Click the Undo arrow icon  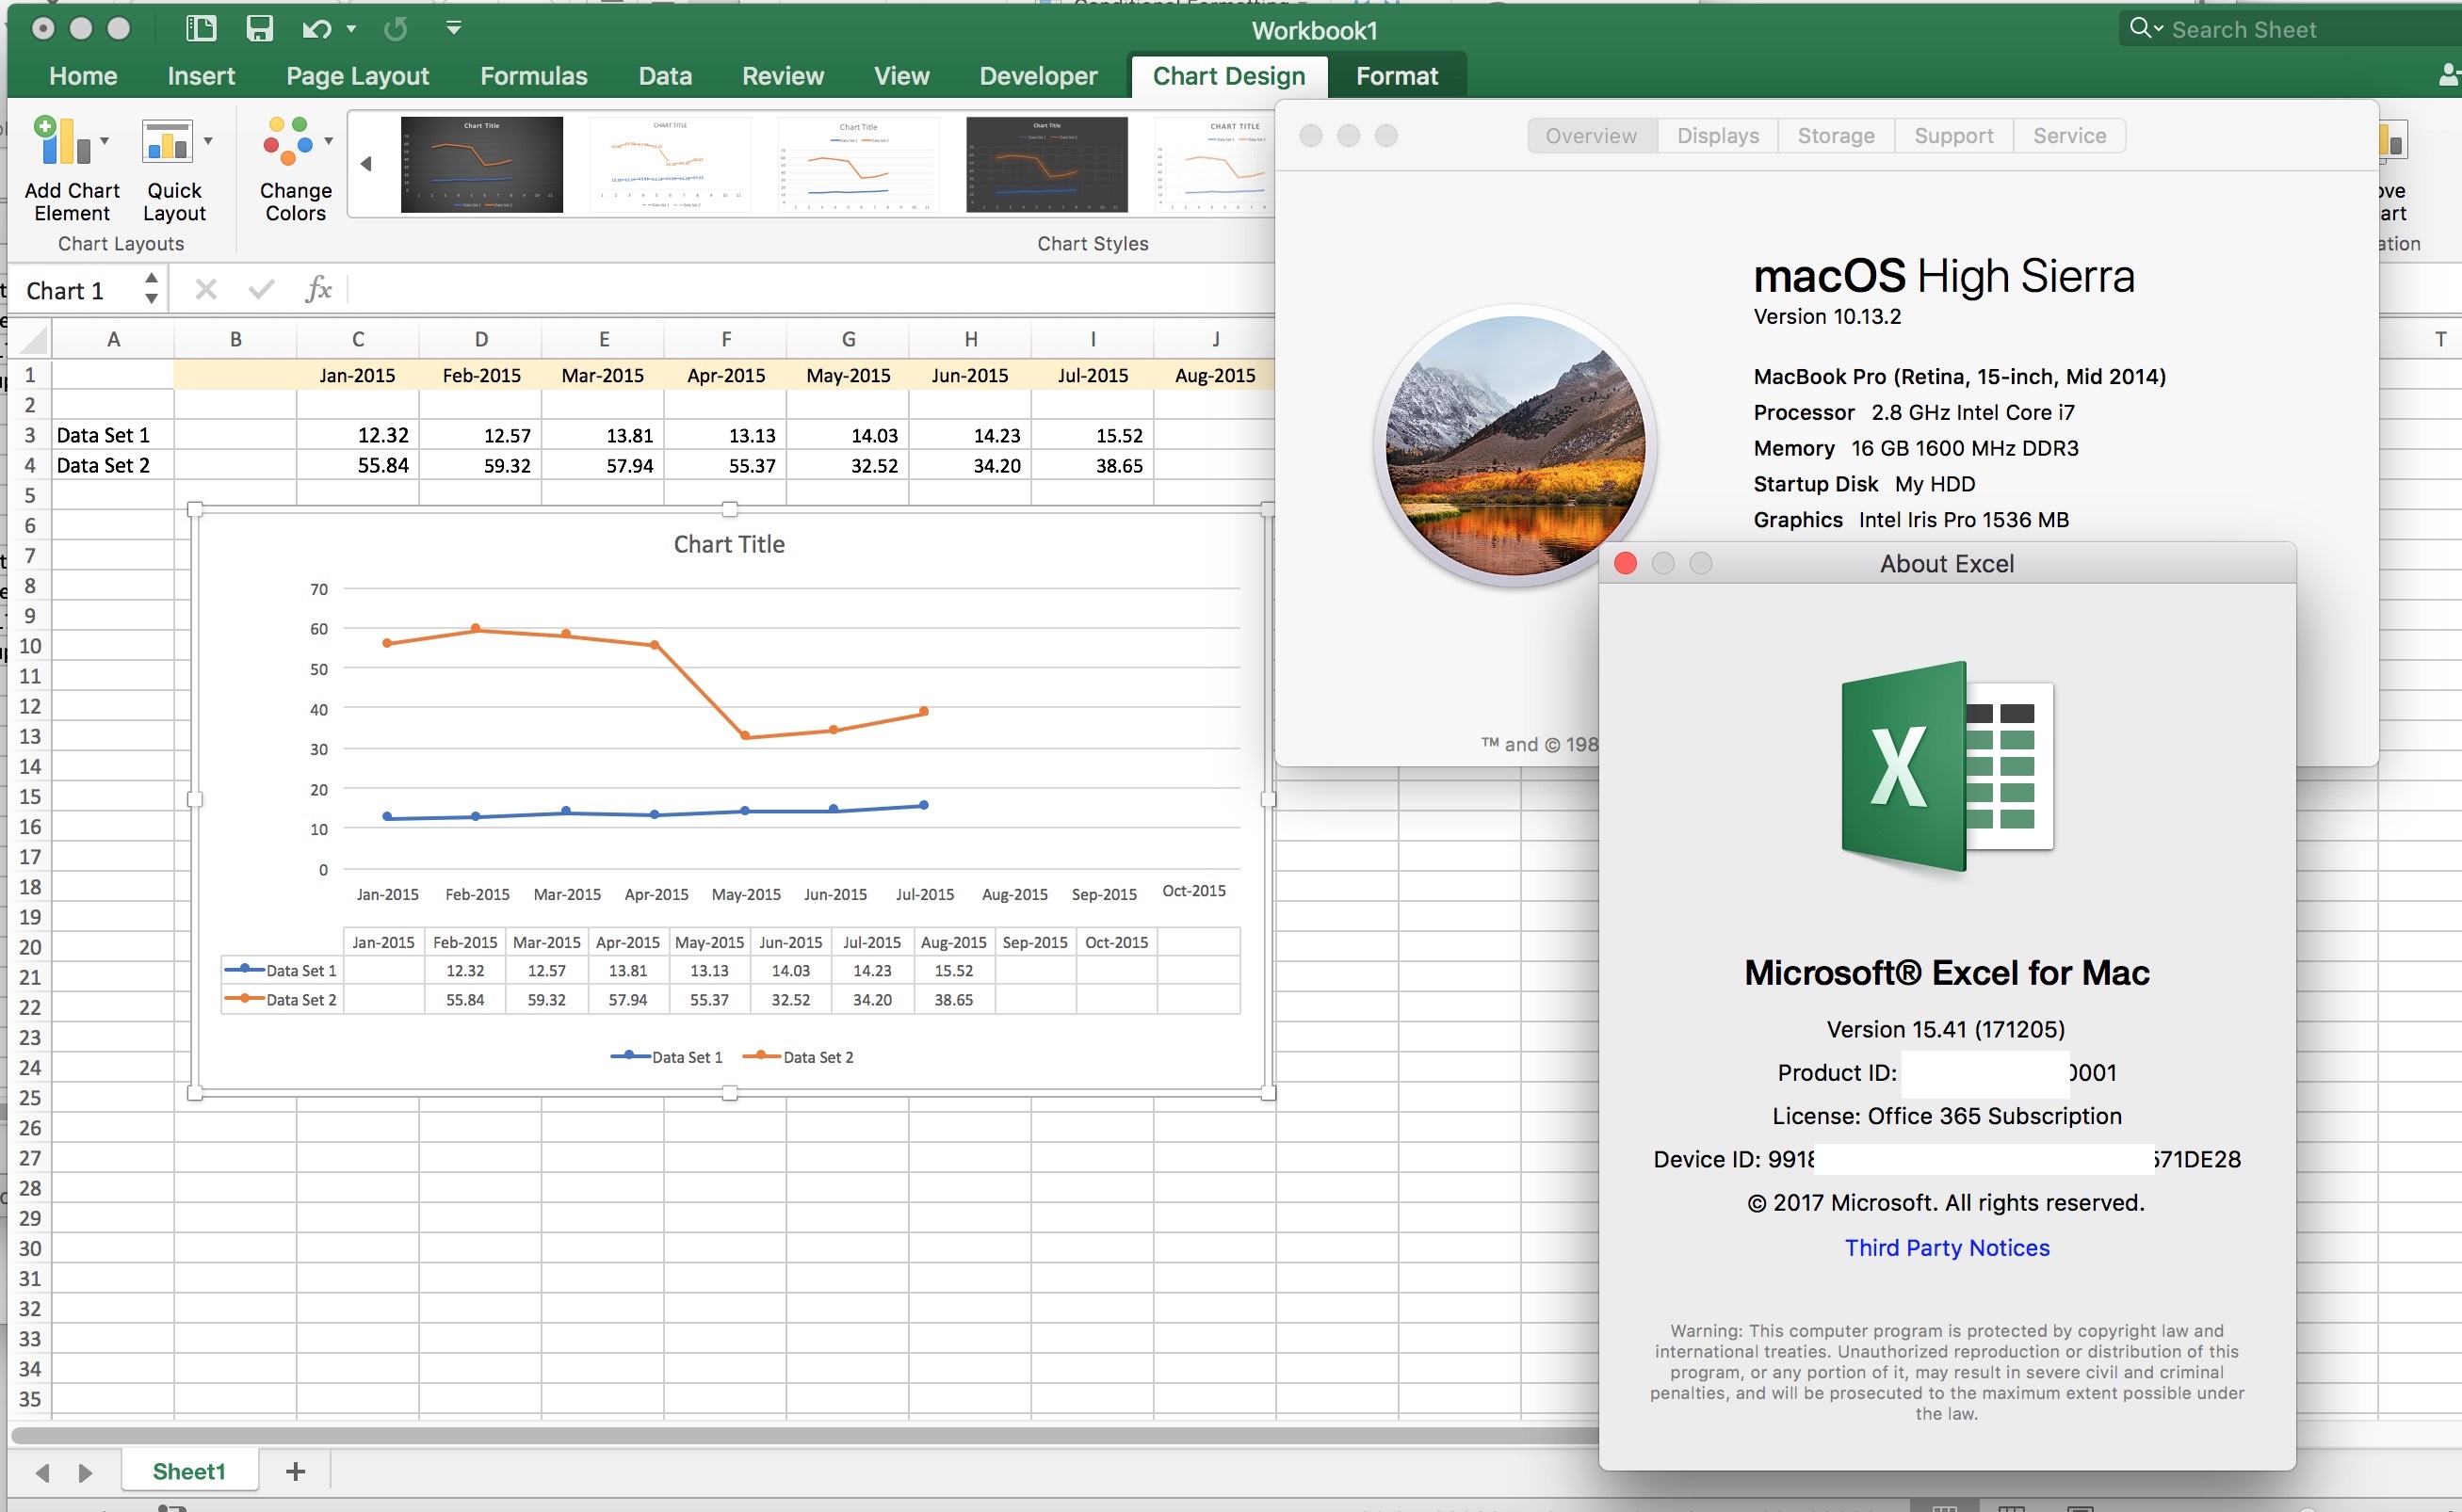pyautogui.click(x=316, y=28)
